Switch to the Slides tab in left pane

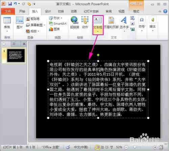pos(4,44)
